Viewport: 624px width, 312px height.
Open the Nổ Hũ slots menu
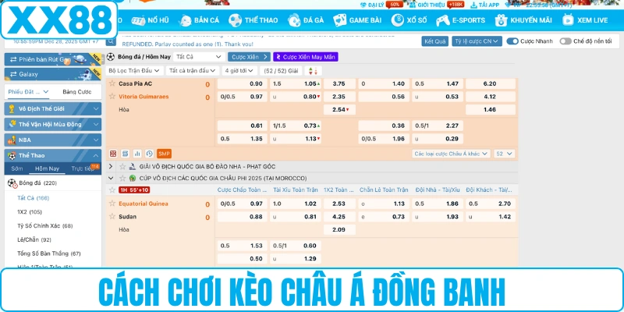click(x=150, y=20)
